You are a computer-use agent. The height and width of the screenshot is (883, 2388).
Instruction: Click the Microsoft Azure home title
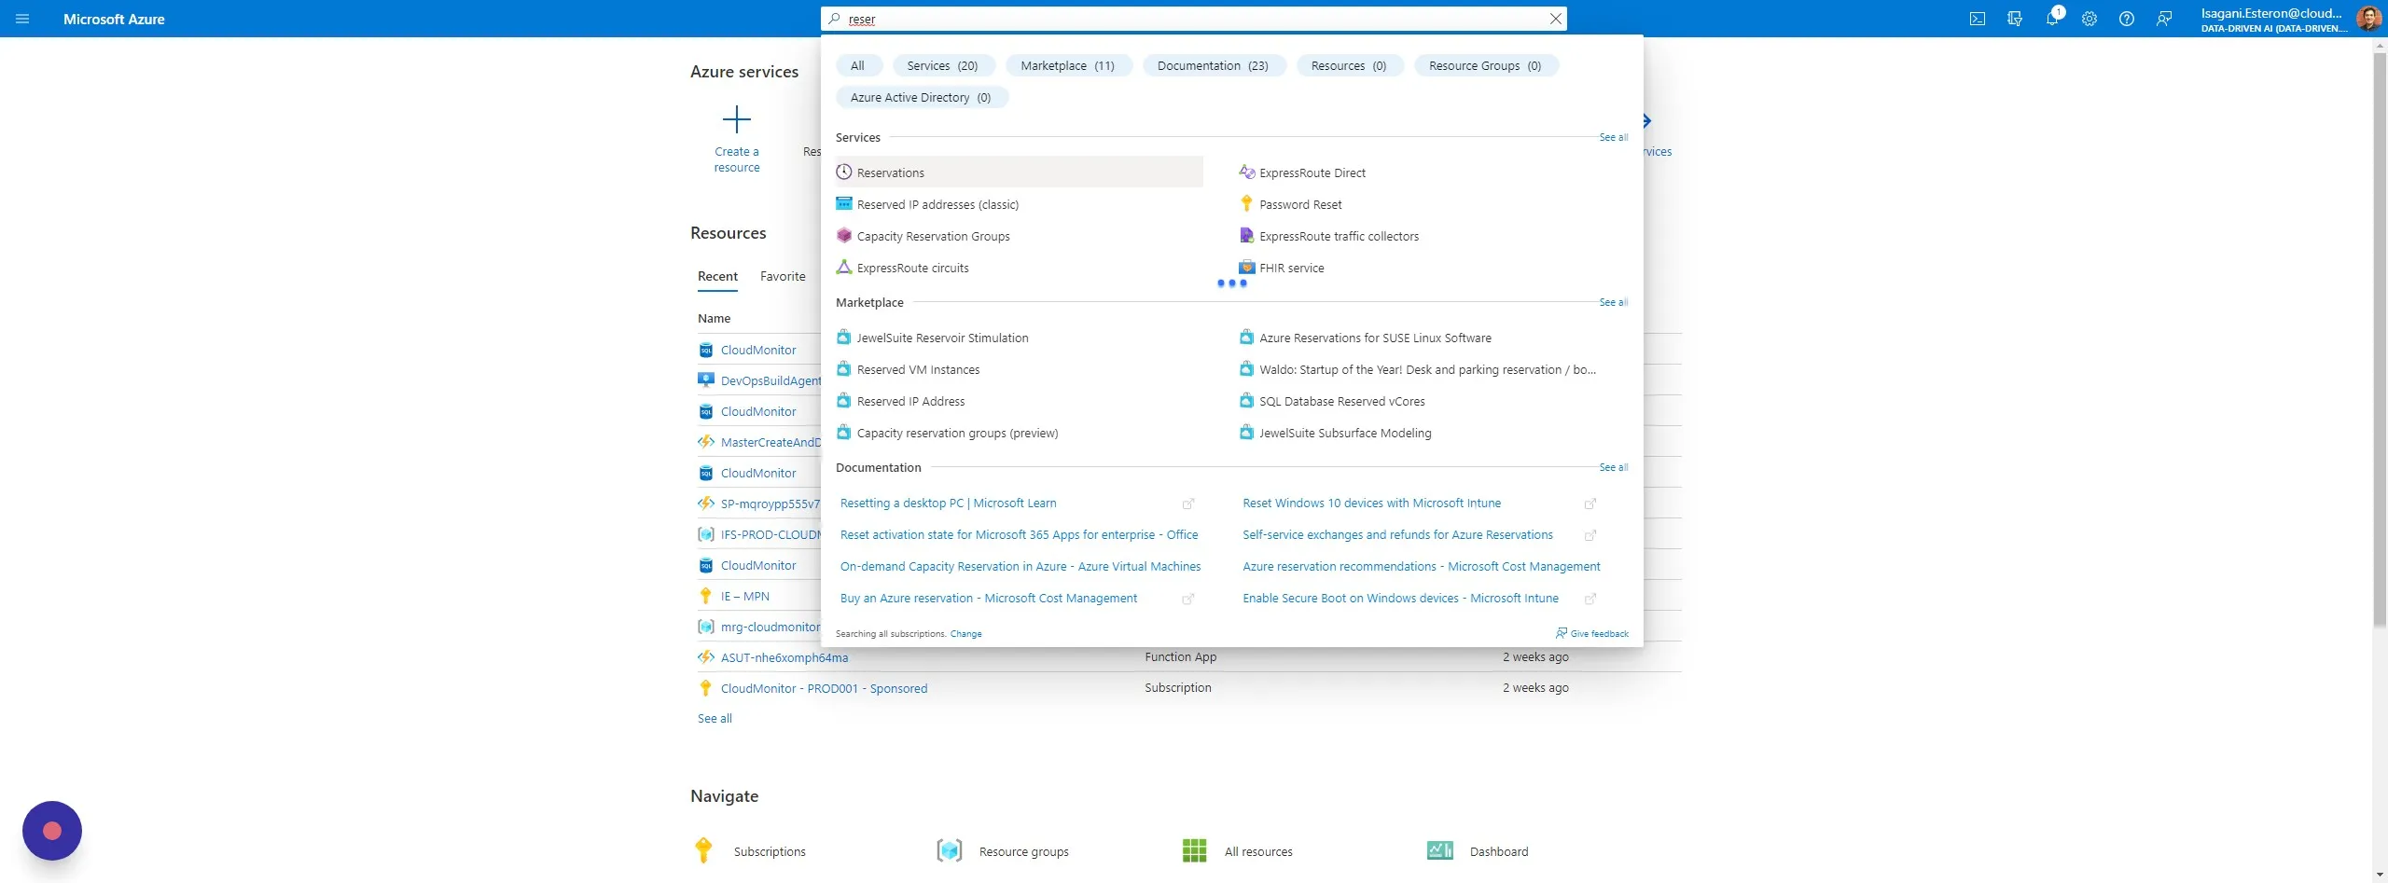coord(114,19)
